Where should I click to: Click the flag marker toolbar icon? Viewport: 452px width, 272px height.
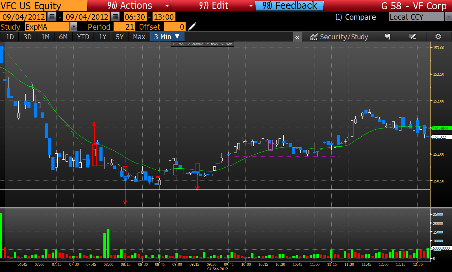388,37
